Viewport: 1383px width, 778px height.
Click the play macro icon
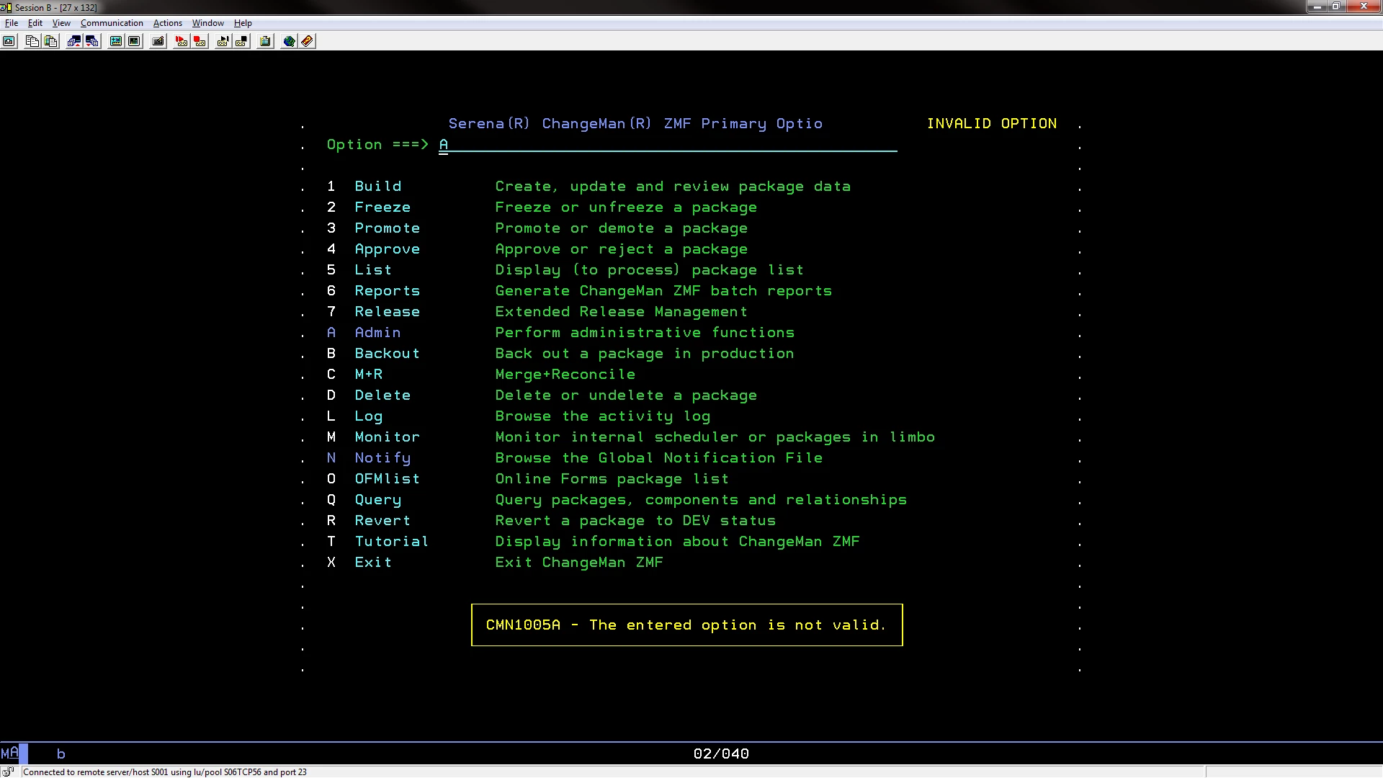click(223, 41)
